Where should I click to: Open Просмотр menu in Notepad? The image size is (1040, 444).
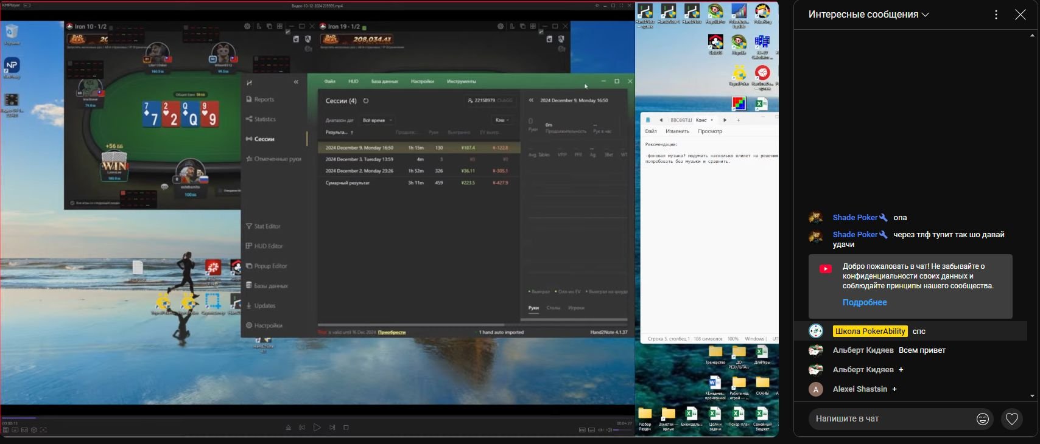710,131
